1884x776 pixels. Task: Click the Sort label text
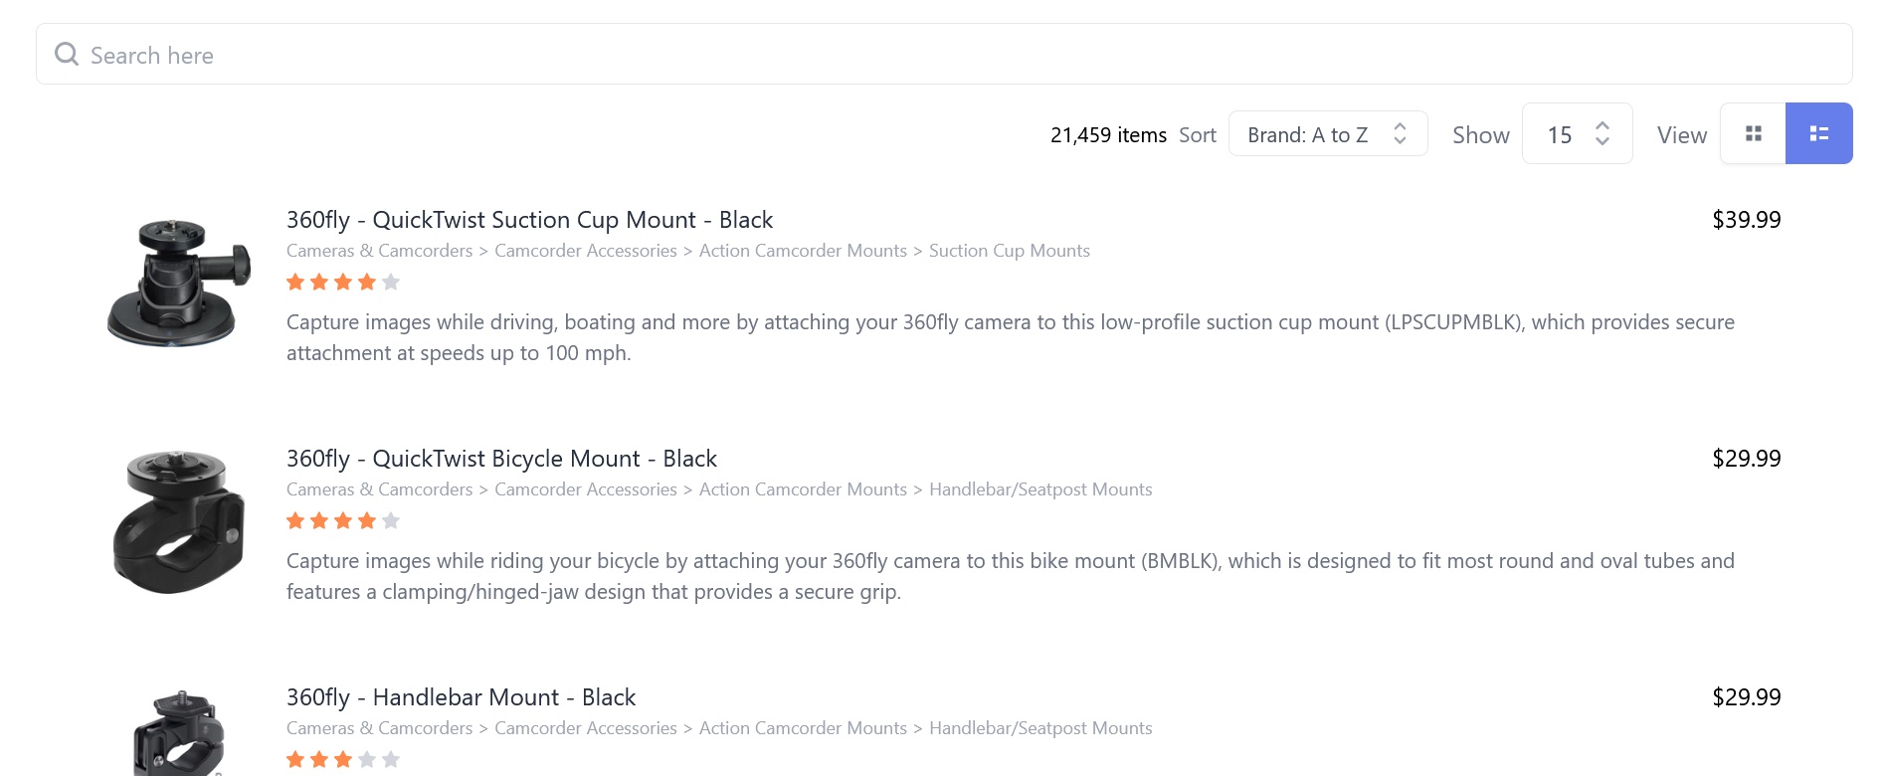[x=1198, y=135]
